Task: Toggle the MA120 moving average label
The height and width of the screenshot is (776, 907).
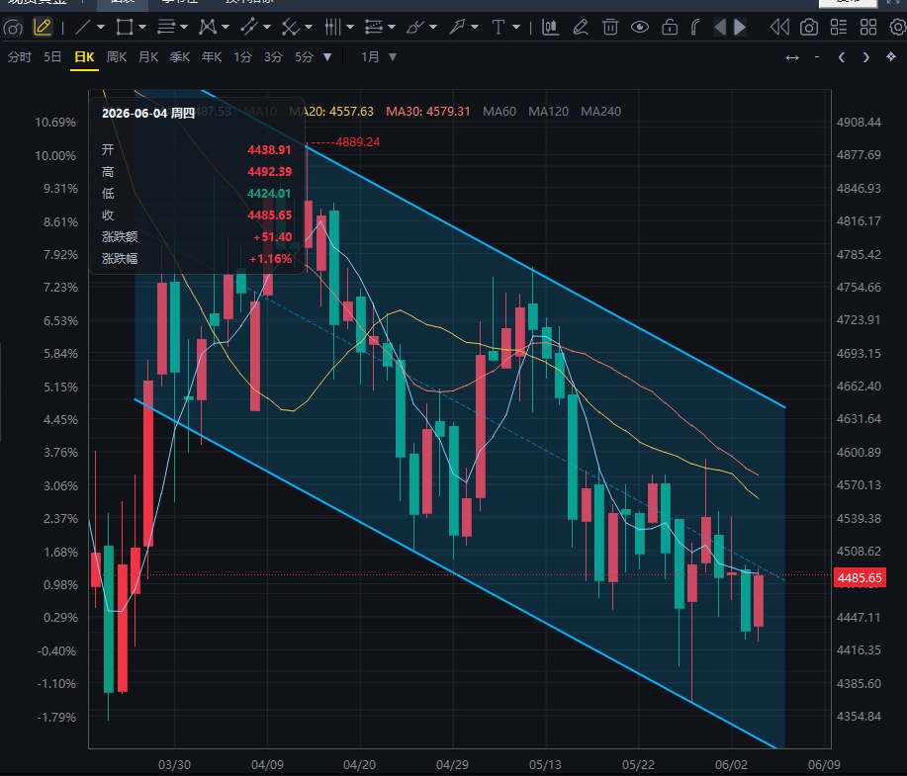Action: pos(548,112)
